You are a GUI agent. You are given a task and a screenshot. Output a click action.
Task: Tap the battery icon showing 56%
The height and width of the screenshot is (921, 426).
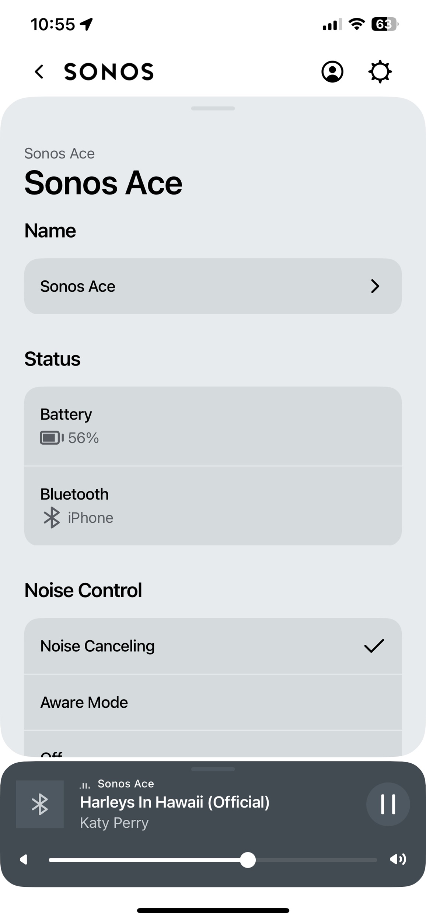coord(52,438)
